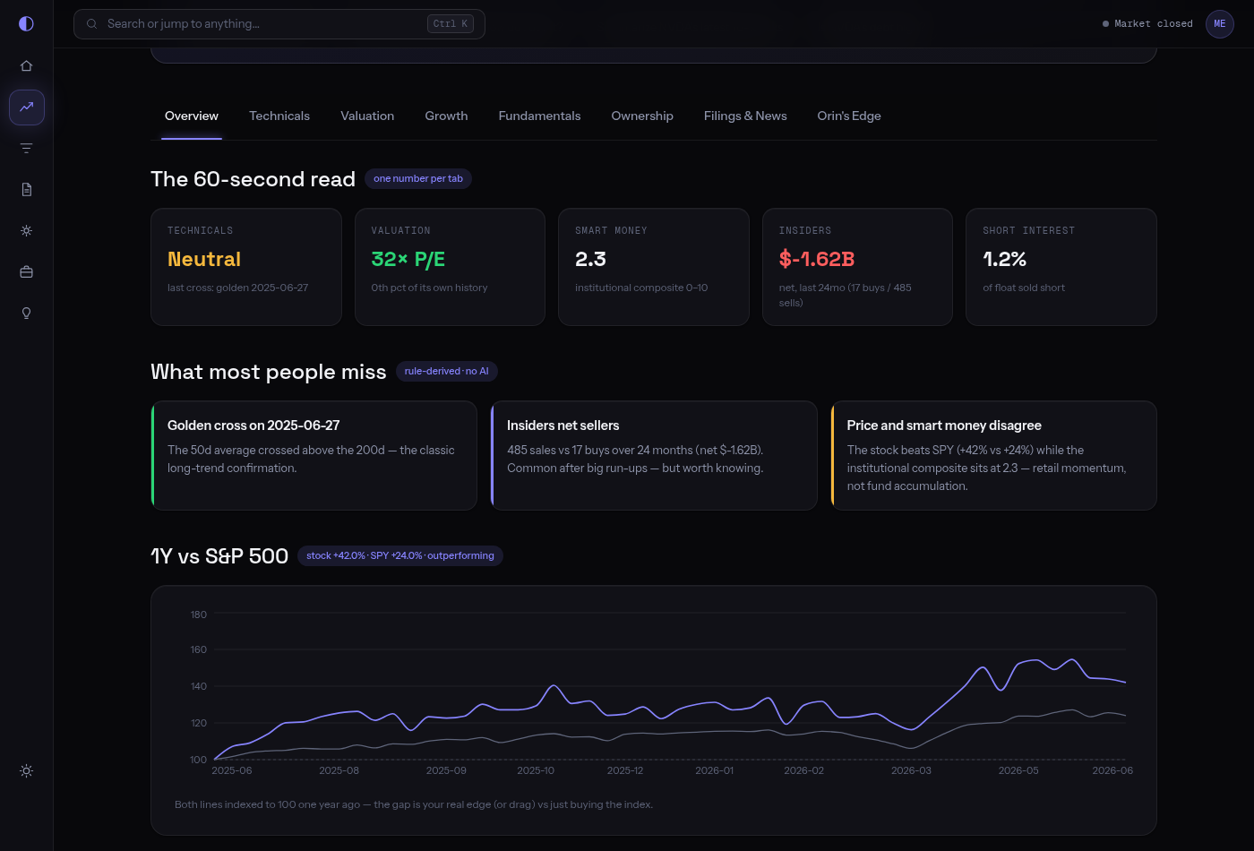Open the Ownership tab
The height and width of the screenshot is (851, 1254).
pos(642,116)
